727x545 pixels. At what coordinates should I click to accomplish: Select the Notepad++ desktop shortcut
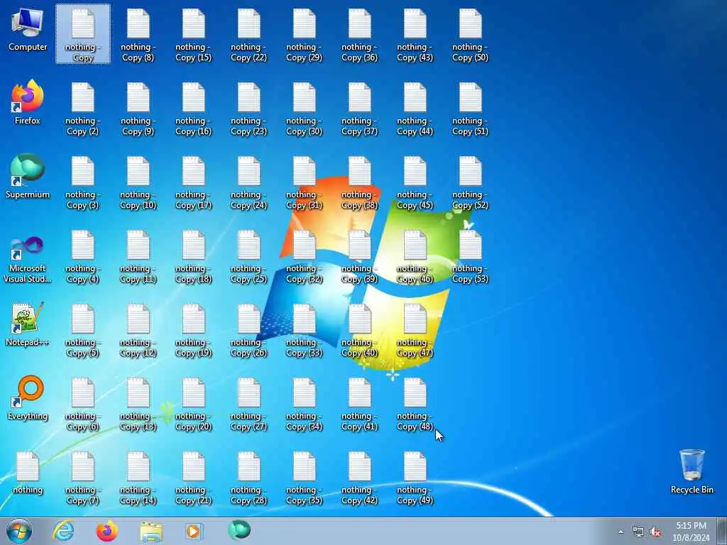[28, 324]
